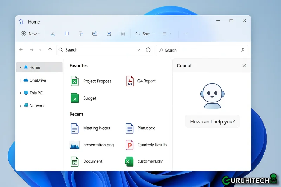
Task: Click the Plan.docx document icon
Action: 130,128
